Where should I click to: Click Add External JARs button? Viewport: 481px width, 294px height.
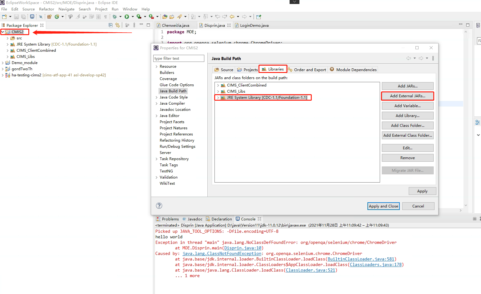(408, 96)
